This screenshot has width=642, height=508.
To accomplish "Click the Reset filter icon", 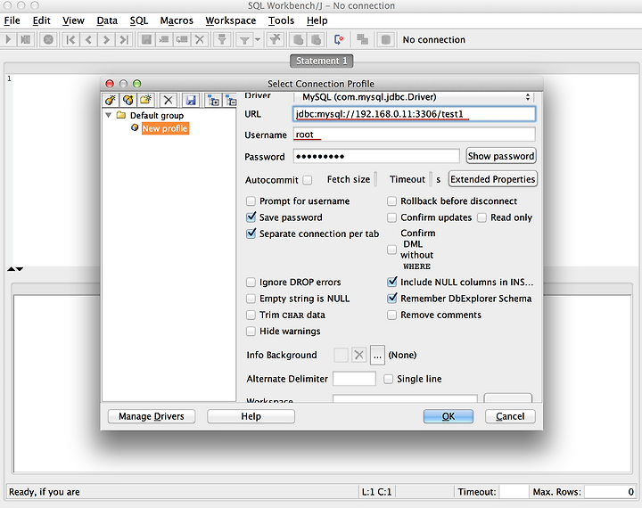I will pyautogui.click(x=276, y=40).
